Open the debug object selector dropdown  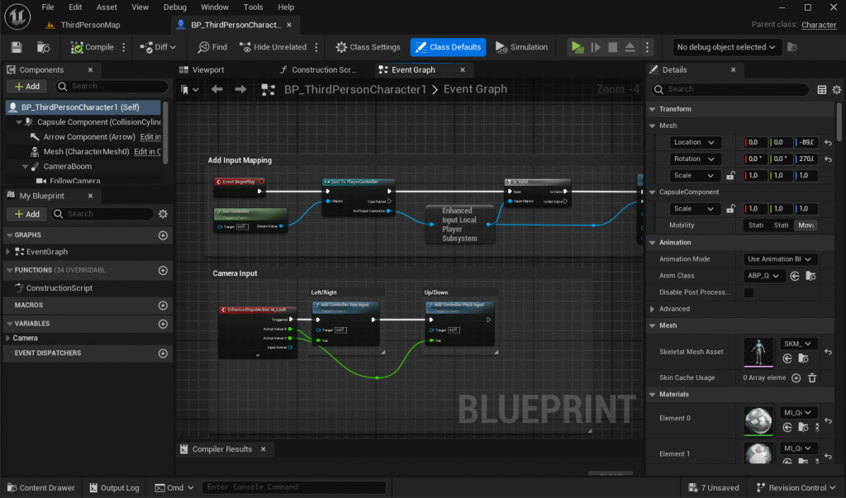click(x=726, y=47)
